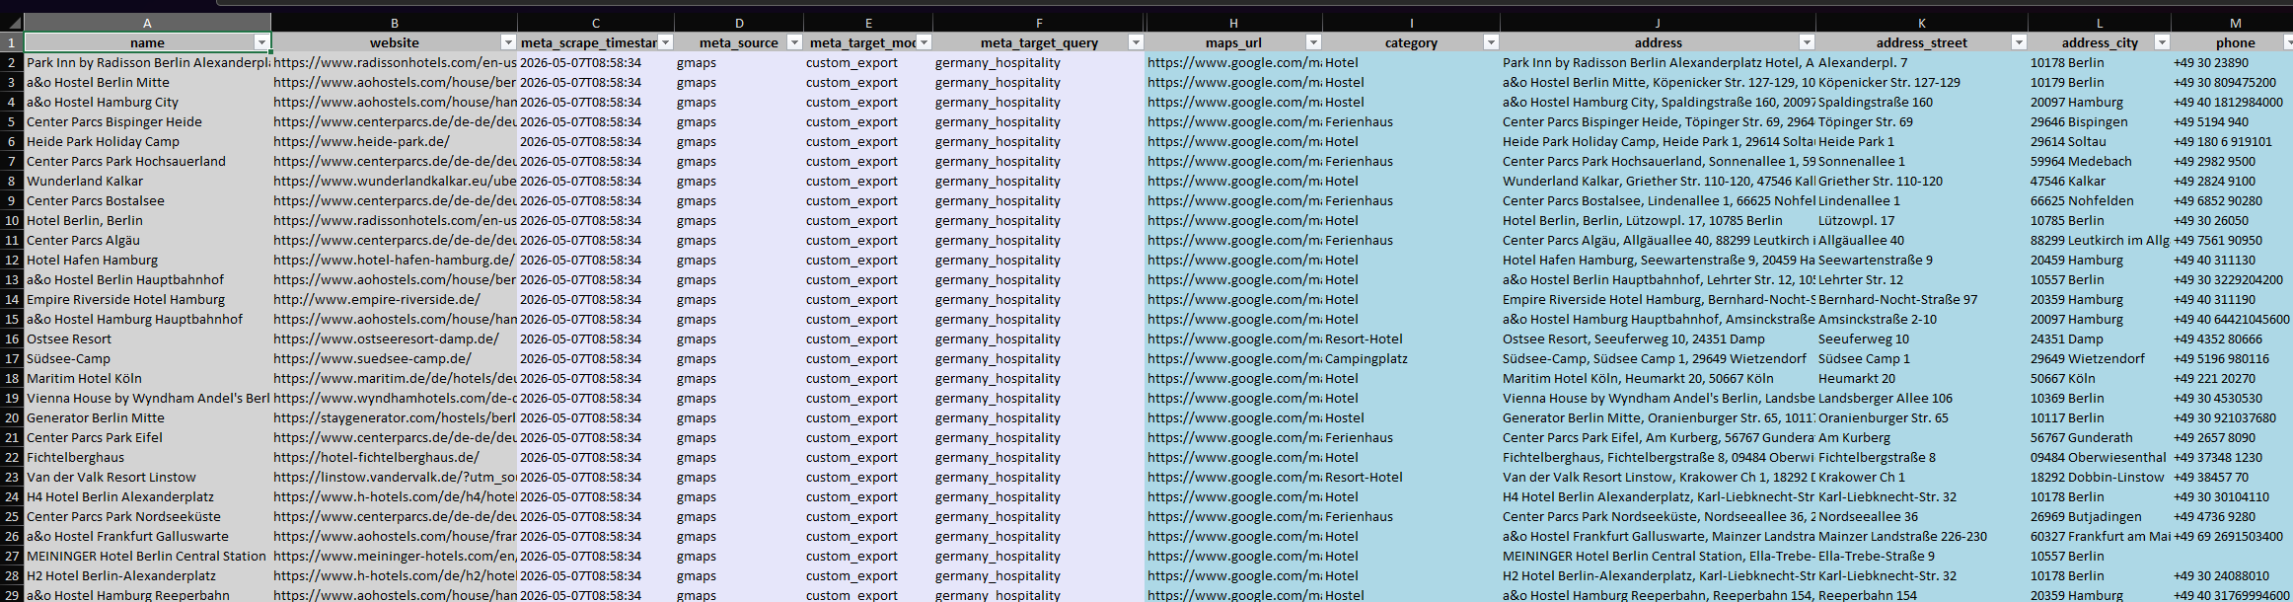Open the category column filter dropdown
Screen dimensions: 2293x602
pyautogui.click(x=1491, y=42)
